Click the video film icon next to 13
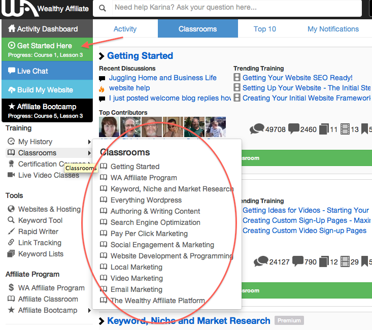The image size is (372, 330). (345, 129)
